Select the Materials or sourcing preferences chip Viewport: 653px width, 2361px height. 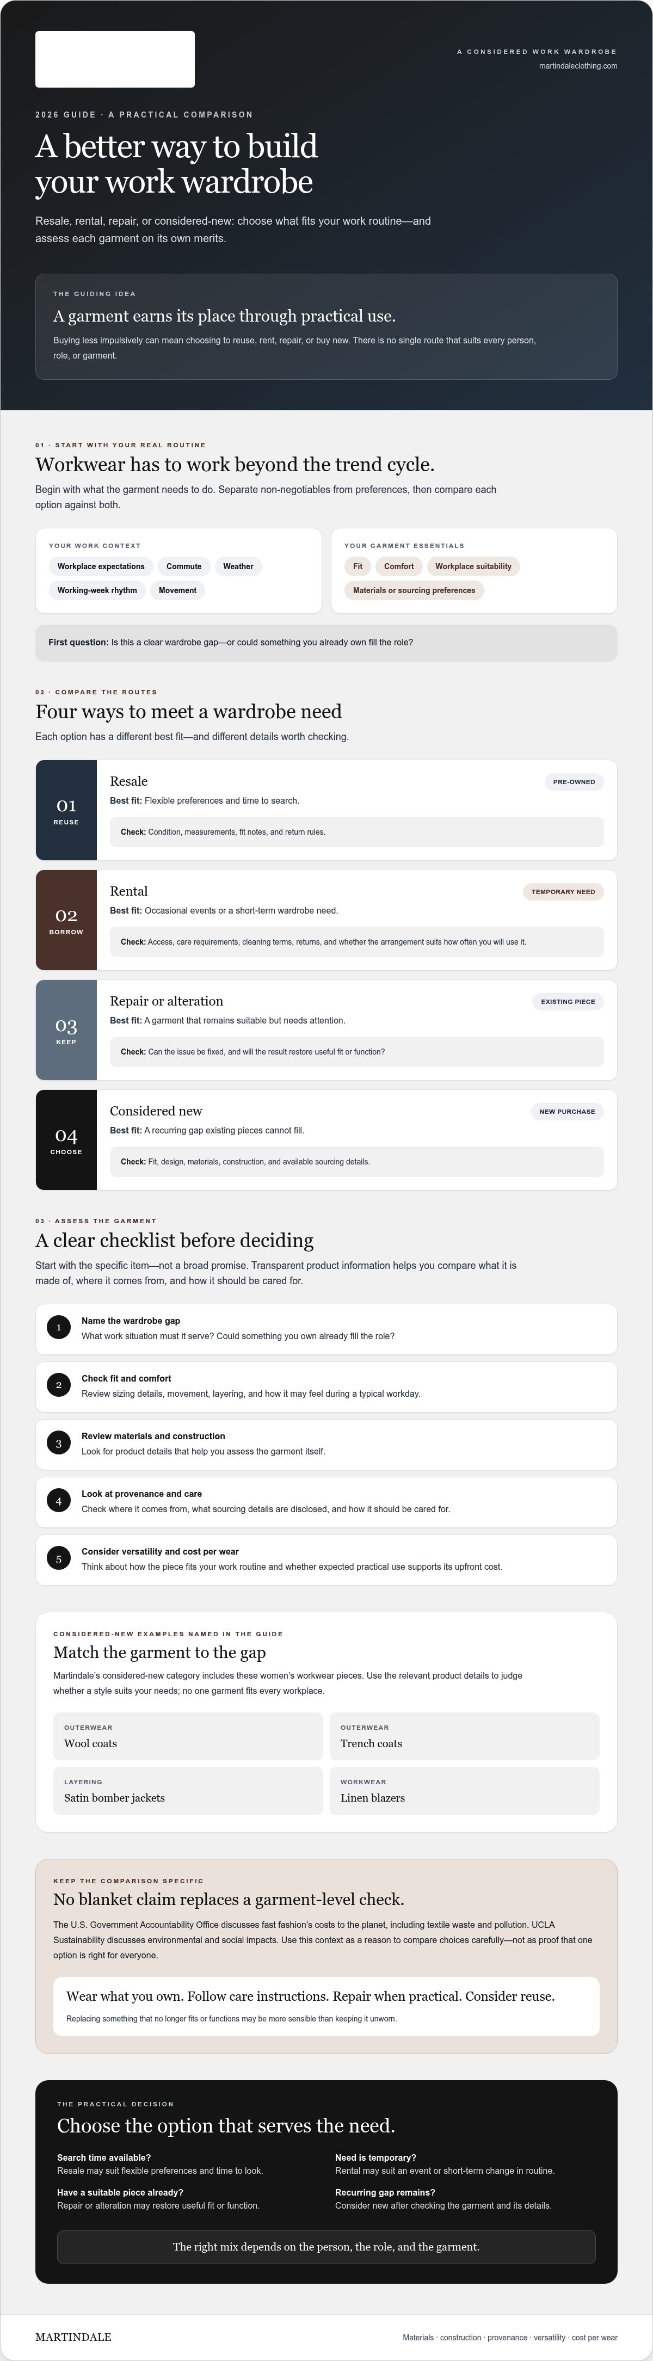pos(414,590)
